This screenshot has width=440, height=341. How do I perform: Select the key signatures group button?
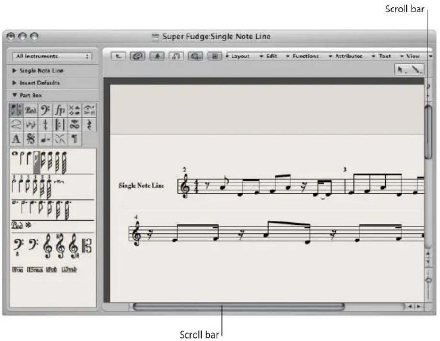click(x=31, y=125)
